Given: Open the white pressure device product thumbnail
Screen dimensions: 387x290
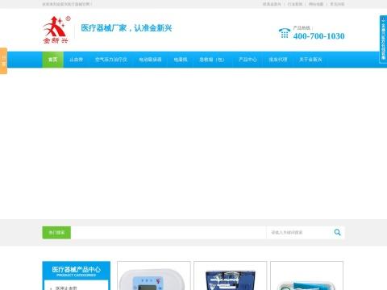Looking at the screenshot, I should click(x=154, y=275).
